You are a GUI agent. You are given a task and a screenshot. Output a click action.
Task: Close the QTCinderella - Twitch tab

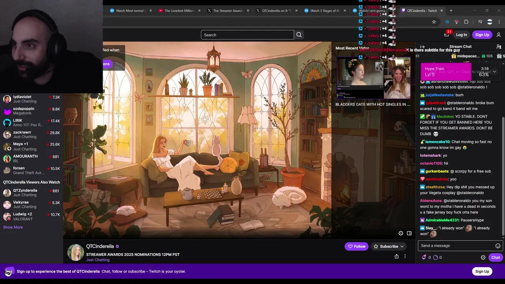tap(441, 11)
